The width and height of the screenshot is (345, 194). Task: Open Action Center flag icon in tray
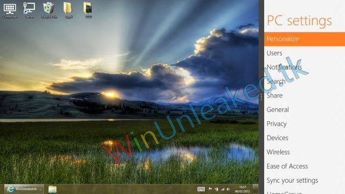210,189
